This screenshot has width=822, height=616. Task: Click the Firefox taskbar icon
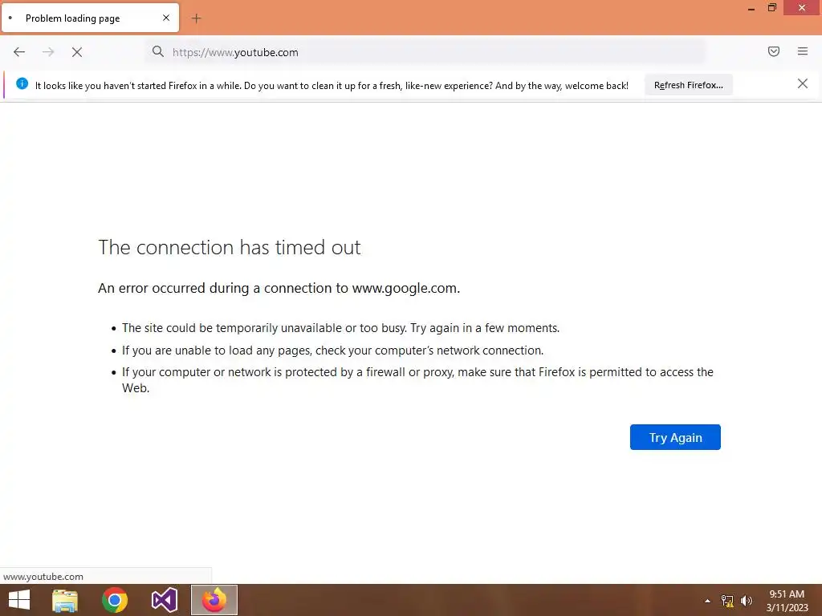[x=214, y=600]
